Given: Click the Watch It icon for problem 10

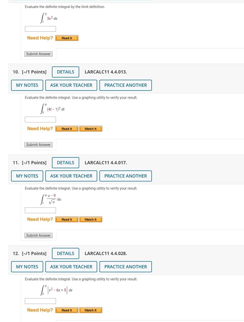Looking at the screenshot, I should coord(91,128).
